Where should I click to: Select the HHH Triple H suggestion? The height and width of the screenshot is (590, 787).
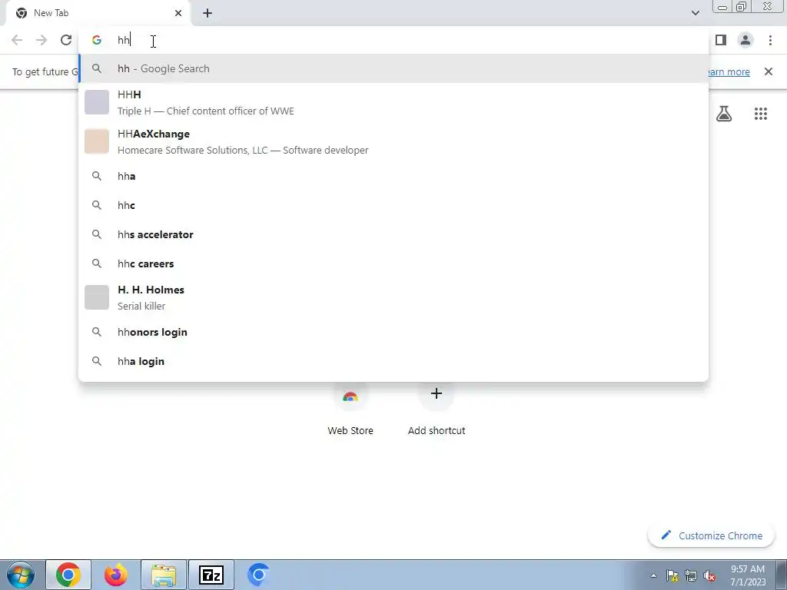(393, 102)
